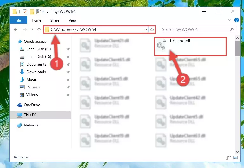Click the search magnifier icon

coord(232,29)
